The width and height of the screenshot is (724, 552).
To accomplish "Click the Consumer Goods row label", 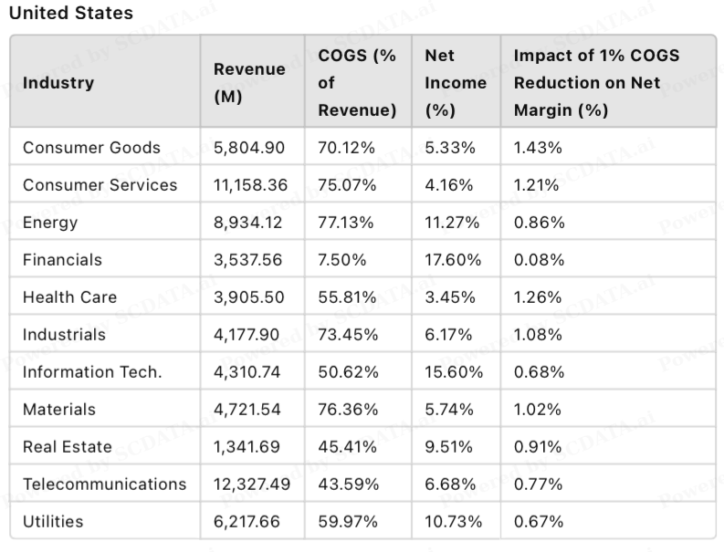I will point(91,148).
